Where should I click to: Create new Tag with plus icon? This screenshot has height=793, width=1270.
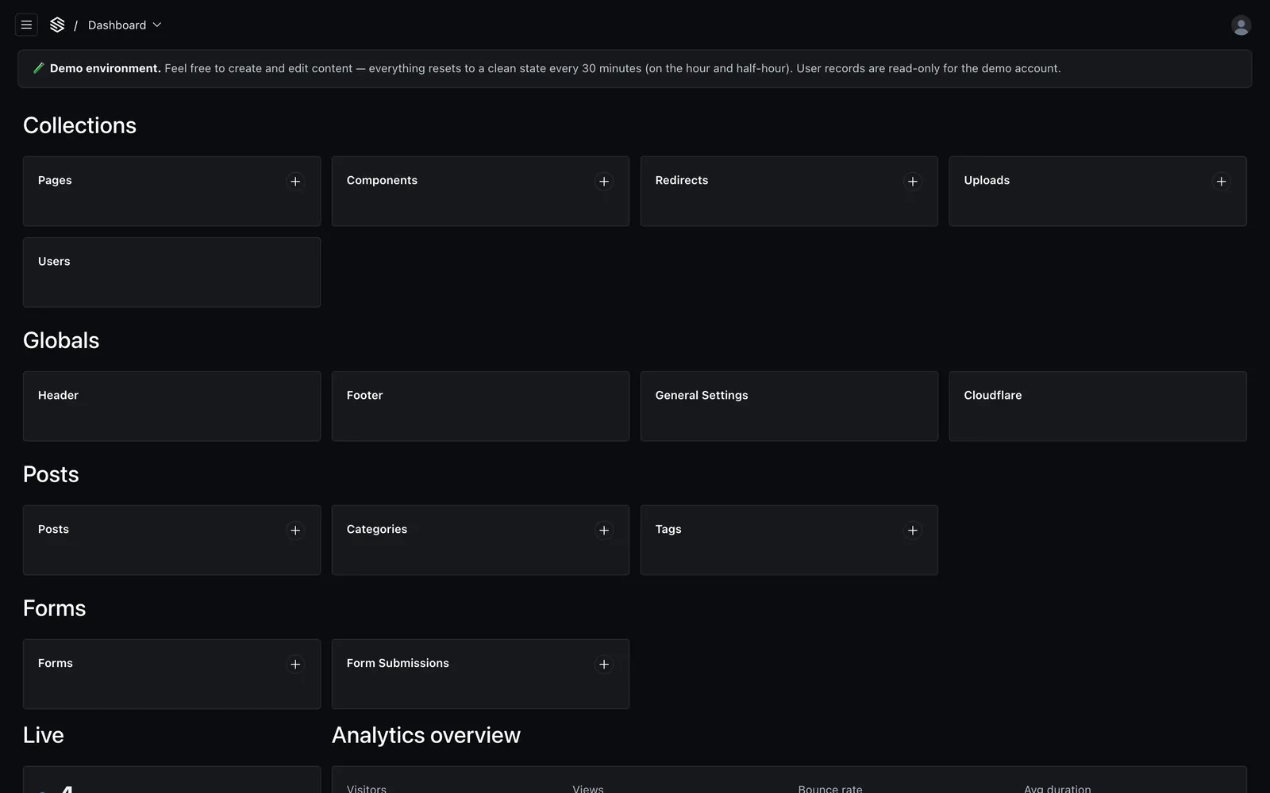(x=913, y=531)
